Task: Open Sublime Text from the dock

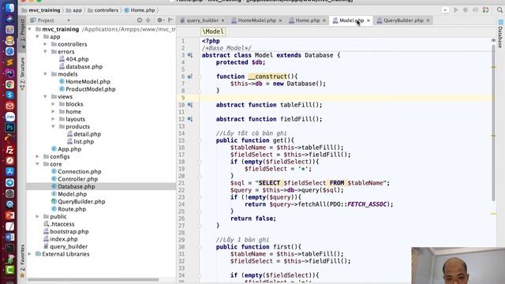Action: point(9,62)
